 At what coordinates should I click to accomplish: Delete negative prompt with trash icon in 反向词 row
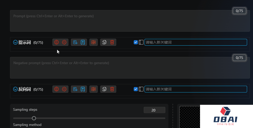[112, 89]
